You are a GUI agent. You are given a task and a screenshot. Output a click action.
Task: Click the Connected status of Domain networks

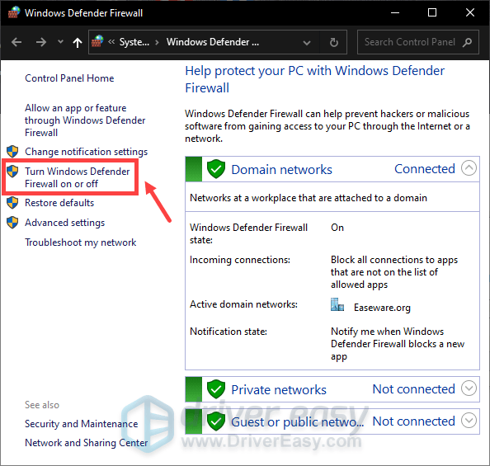[x=425, y=169]
